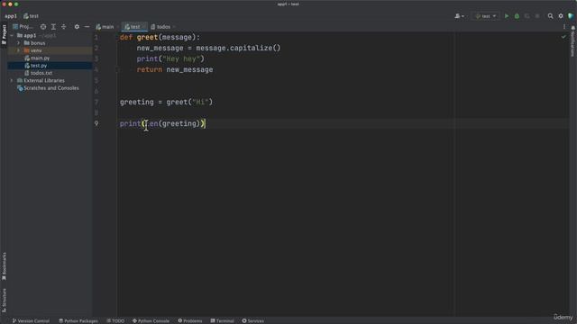Switch to the todos editor tab
This screenshot has height=324, width=577.
(160, 27)
